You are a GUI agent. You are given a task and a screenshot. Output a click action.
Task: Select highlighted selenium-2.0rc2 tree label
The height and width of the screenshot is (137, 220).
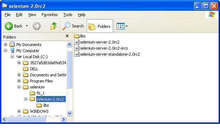51,99
